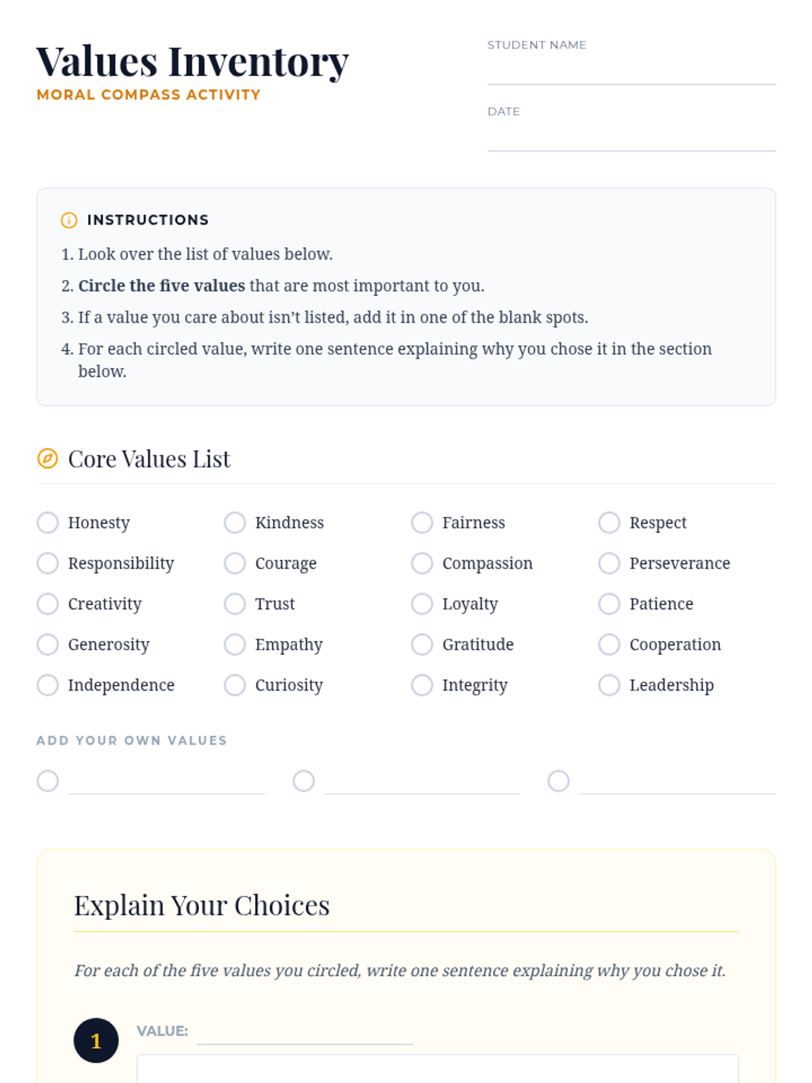The image size is (812, 1083).
Task: Select the Leadership circle
Action: coord(609,685)
